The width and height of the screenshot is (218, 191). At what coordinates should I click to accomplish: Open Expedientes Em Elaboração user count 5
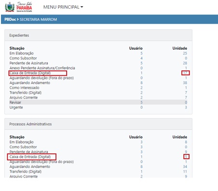tap(141, 53)
